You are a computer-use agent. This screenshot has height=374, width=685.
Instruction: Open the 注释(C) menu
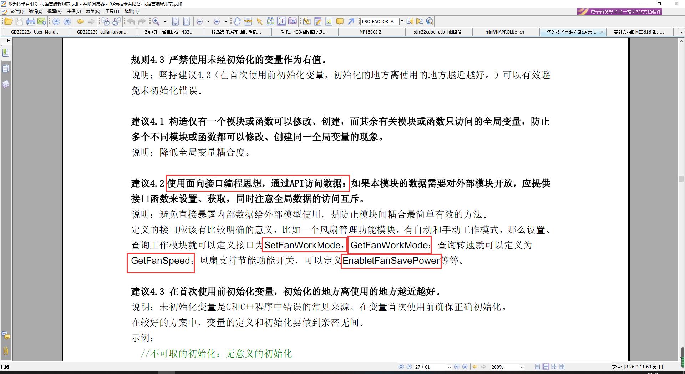pyautogui.click(x=73, y=11)
